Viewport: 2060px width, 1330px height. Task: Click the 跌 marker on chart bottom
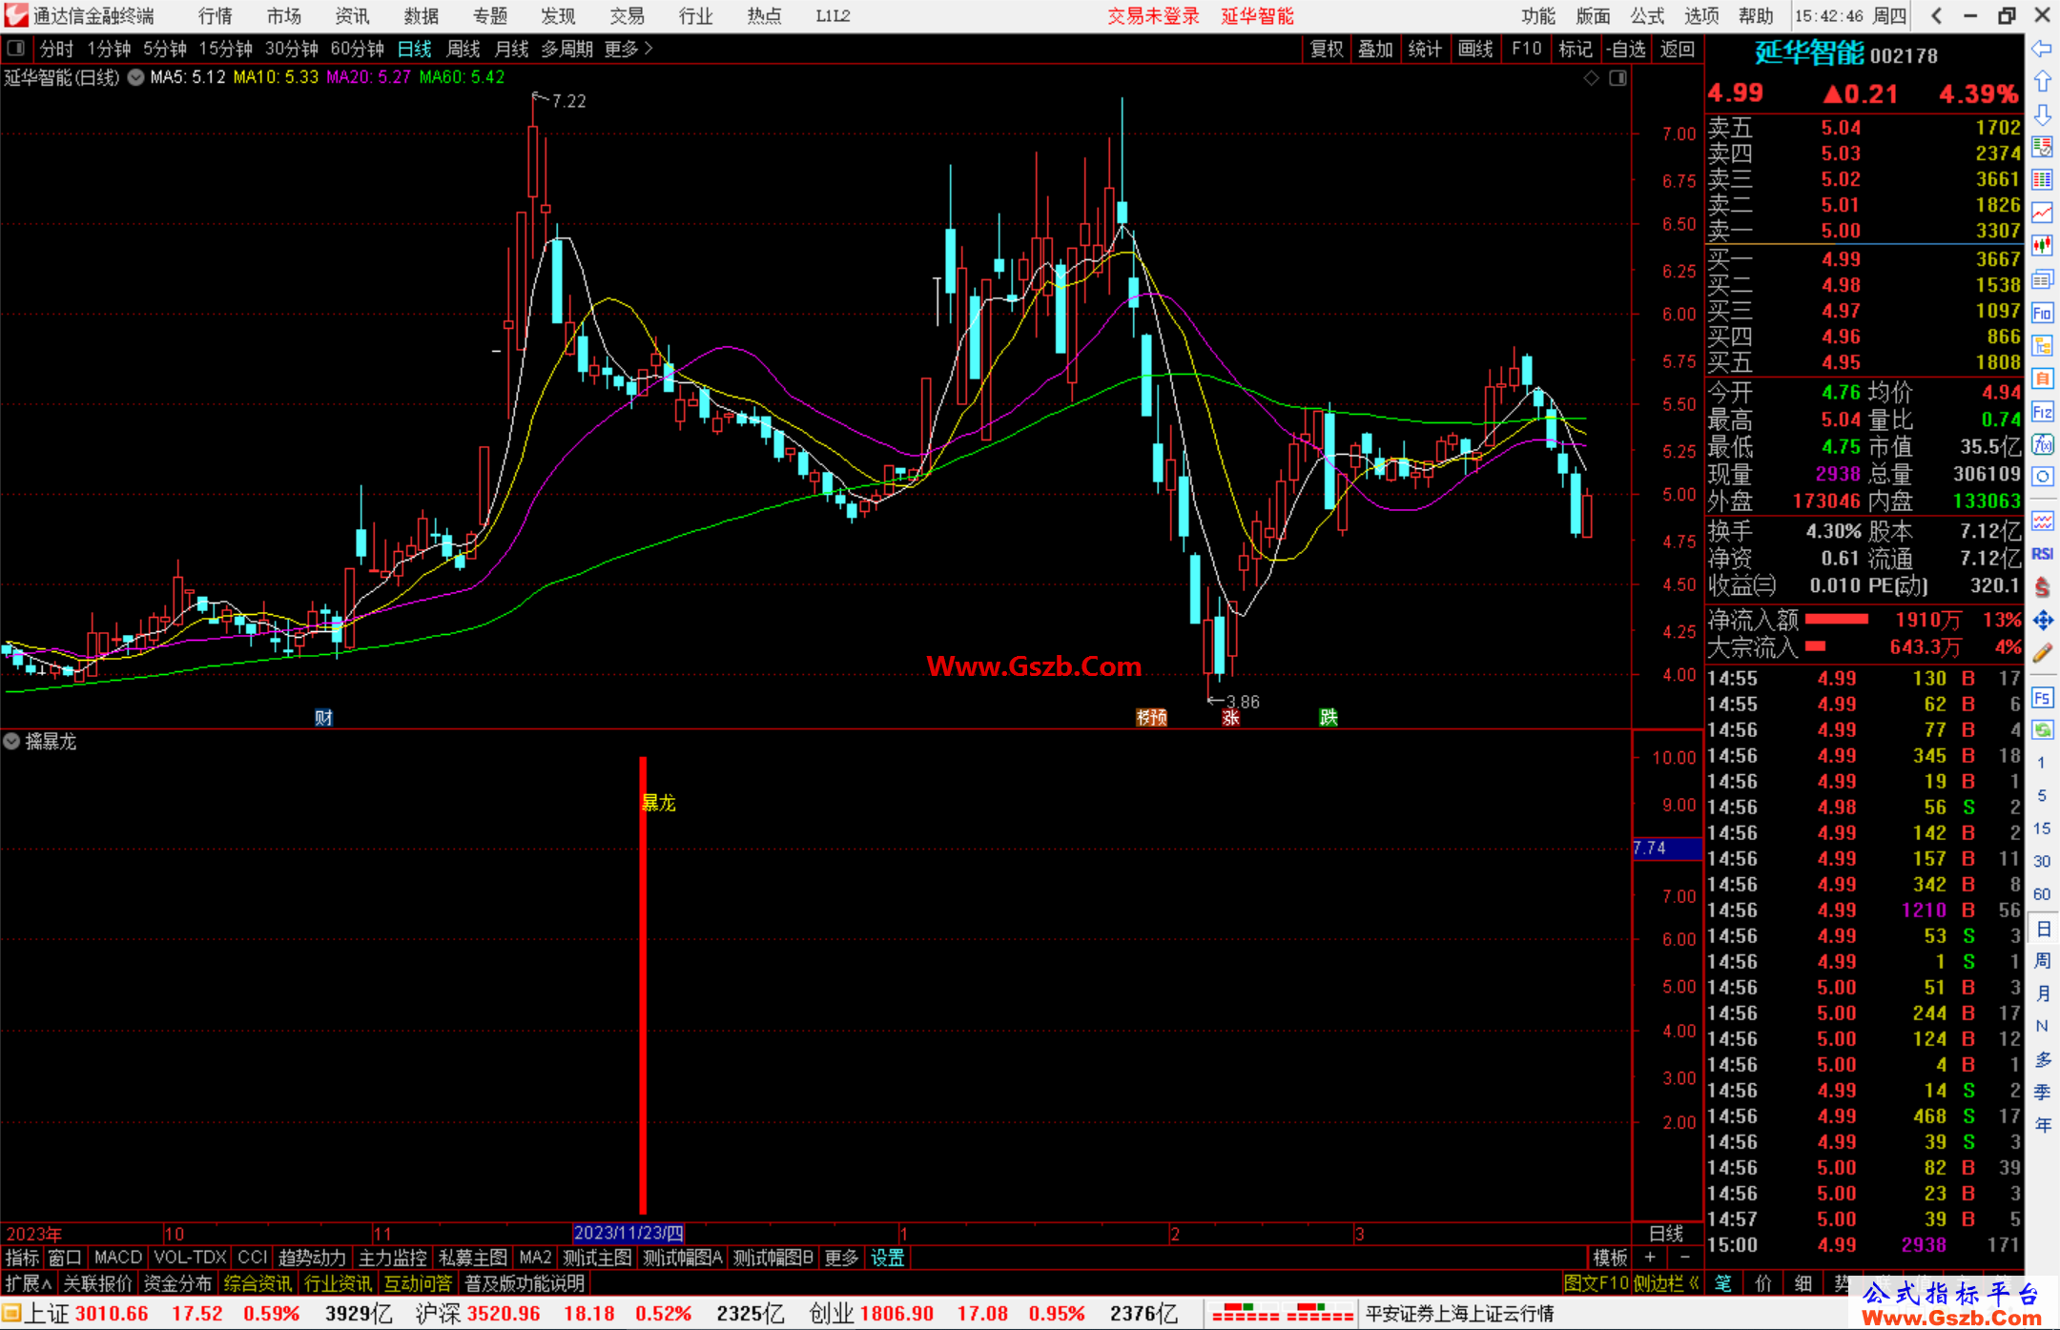(1329, 717)
